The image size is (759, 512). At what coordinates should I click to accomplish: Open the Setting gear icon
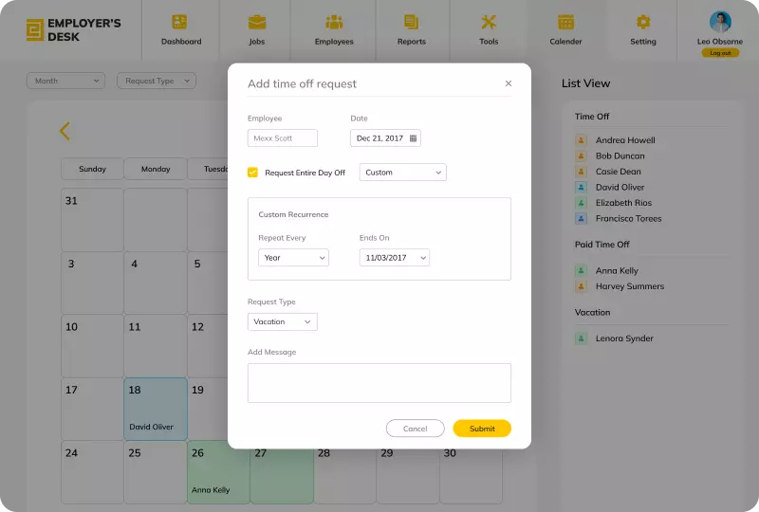click(643, 22)
